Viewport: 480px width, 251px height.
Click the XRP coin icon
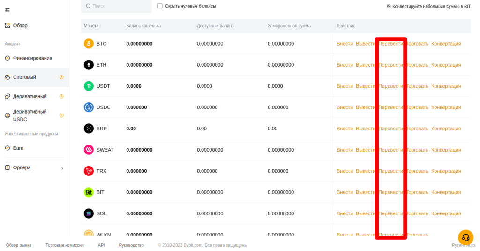89,129
